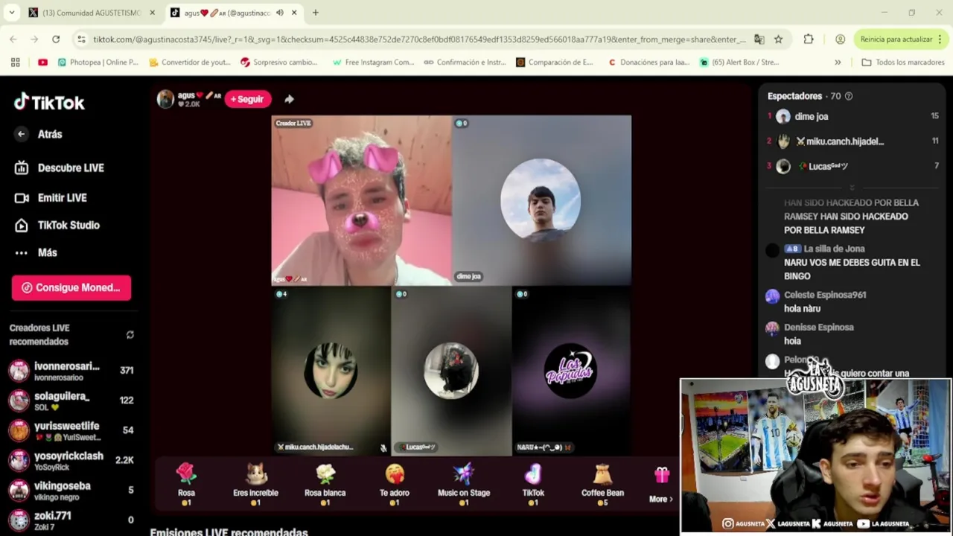Send Eres increíble gift
Viewport: 953px width, 536px height.
255,484
